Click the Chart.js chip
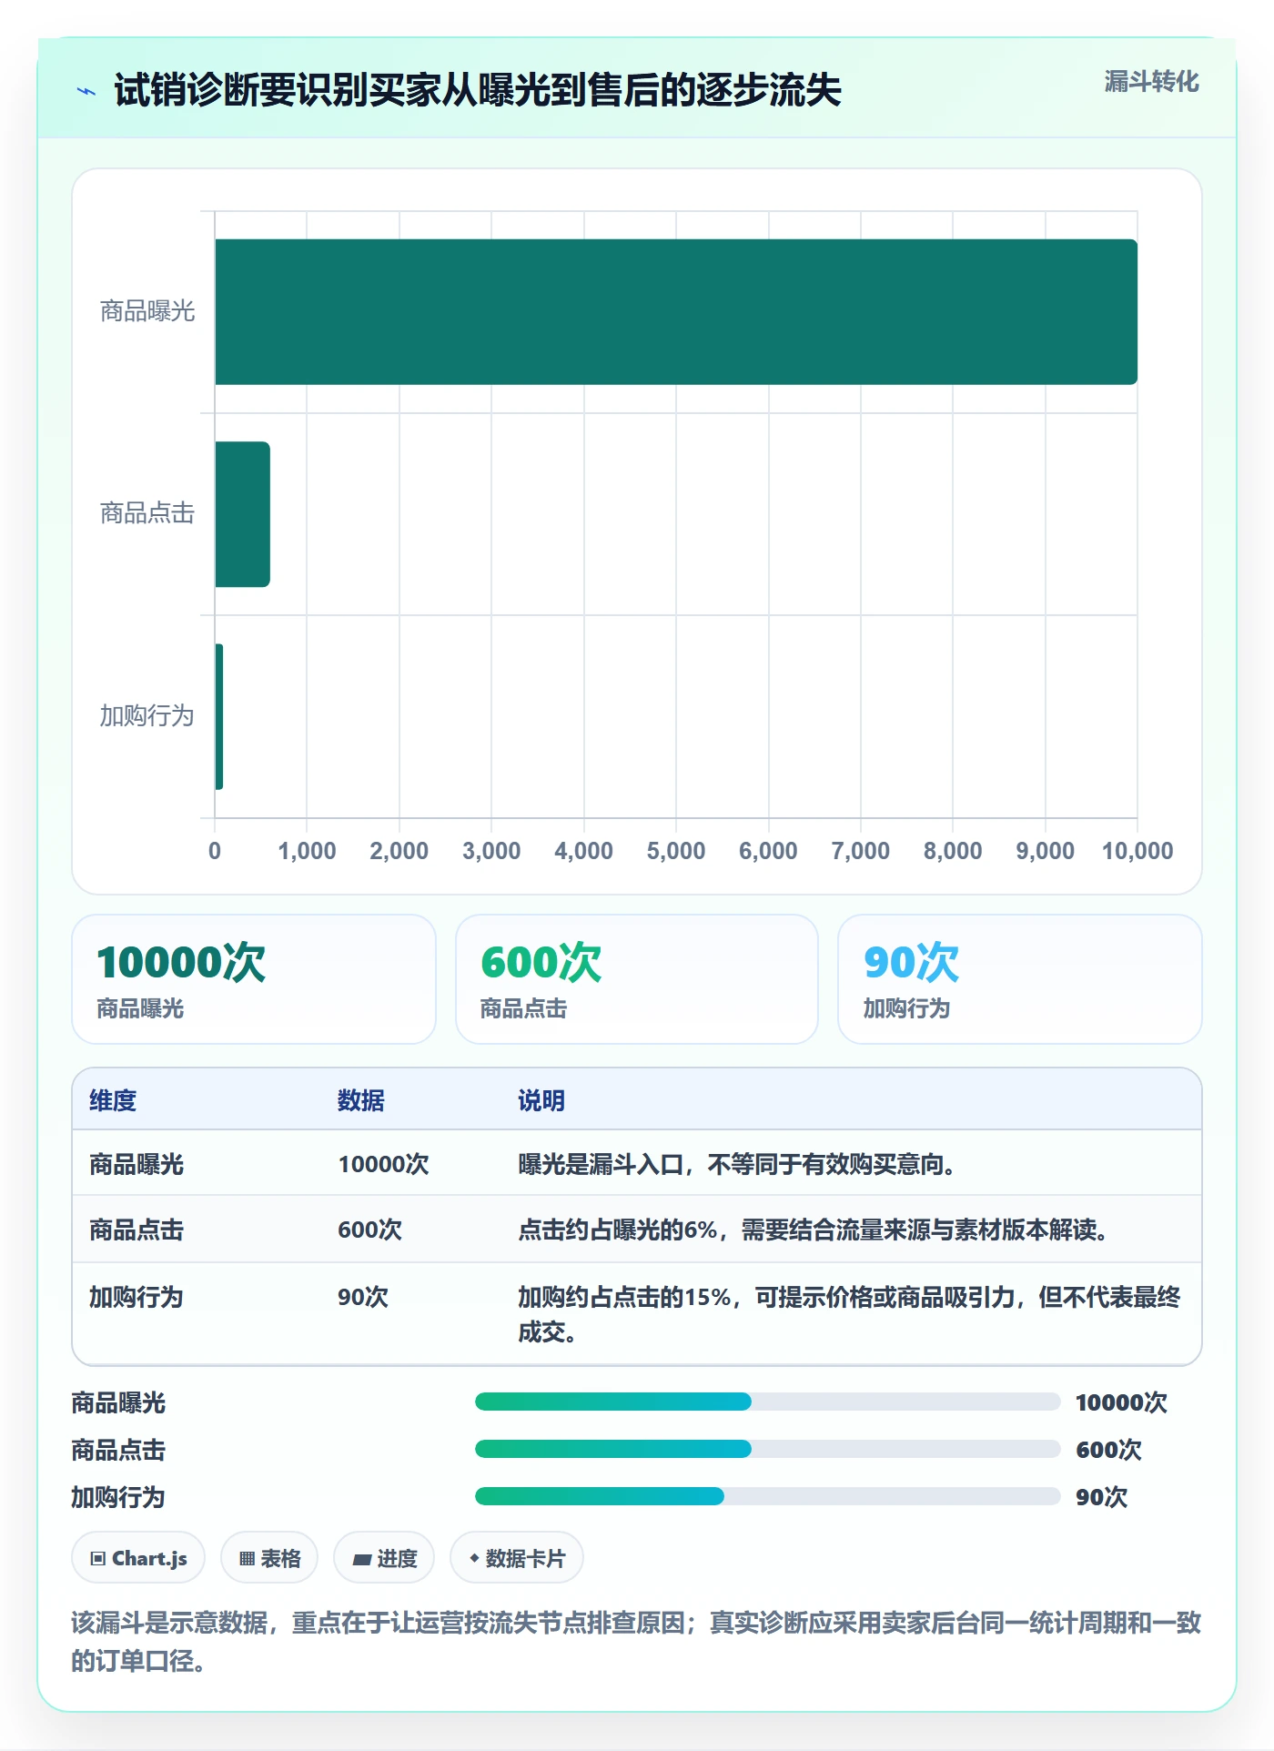Screen dimensions: 1274x1751 pos(138,1558)
